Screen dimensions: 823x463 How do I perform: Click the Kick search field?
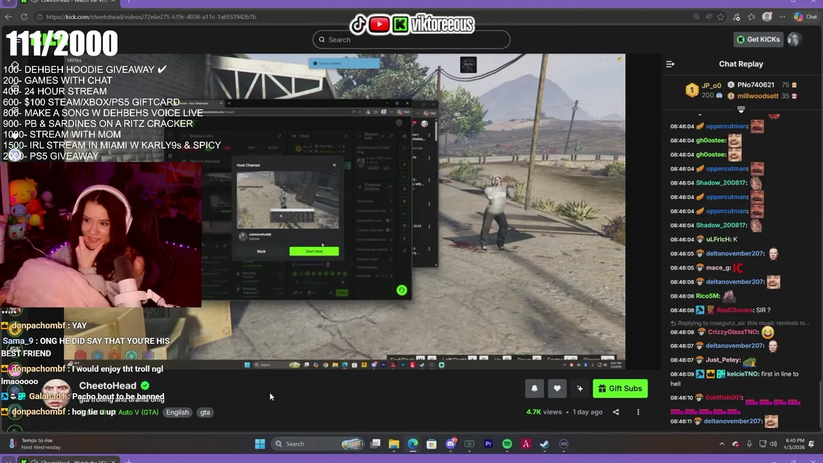[411, 39]
